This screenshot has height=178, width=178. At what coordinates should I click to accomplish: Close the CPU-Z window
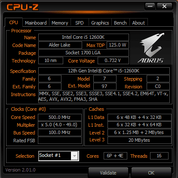click(x=164, y=6)
